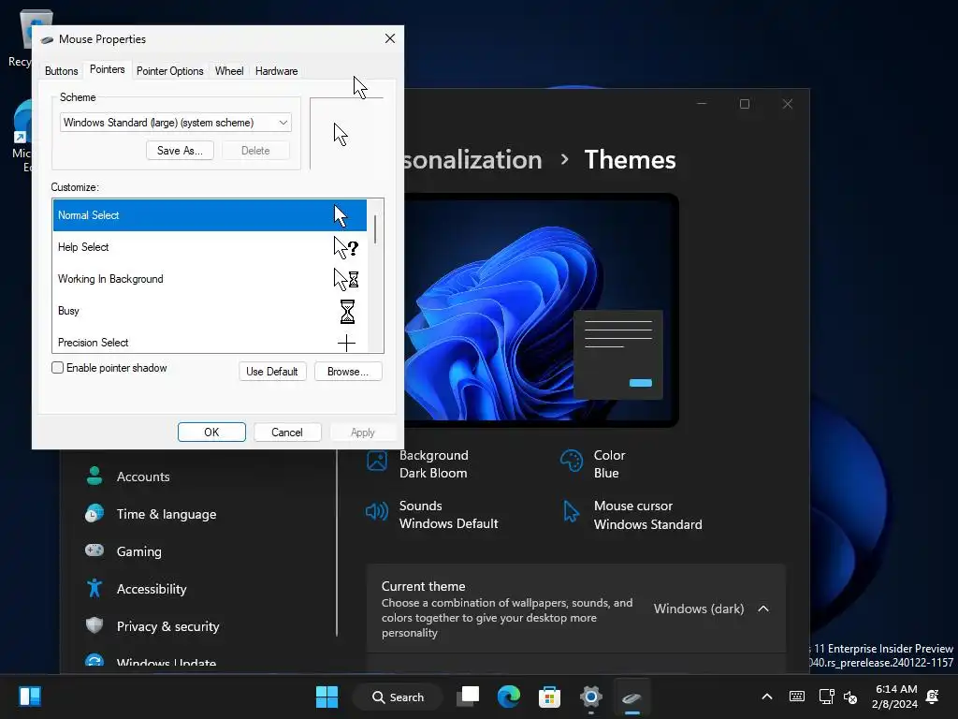Click the taskbar Search box

coord(398,697)
